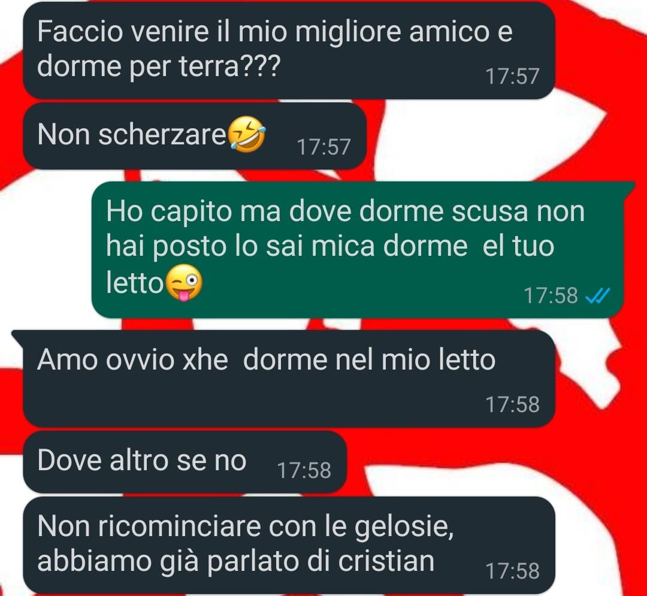Select the green 'Ho capito ma dove dorme' message
Viewport: 647px width, 596px height.
(x=357, y=250)
